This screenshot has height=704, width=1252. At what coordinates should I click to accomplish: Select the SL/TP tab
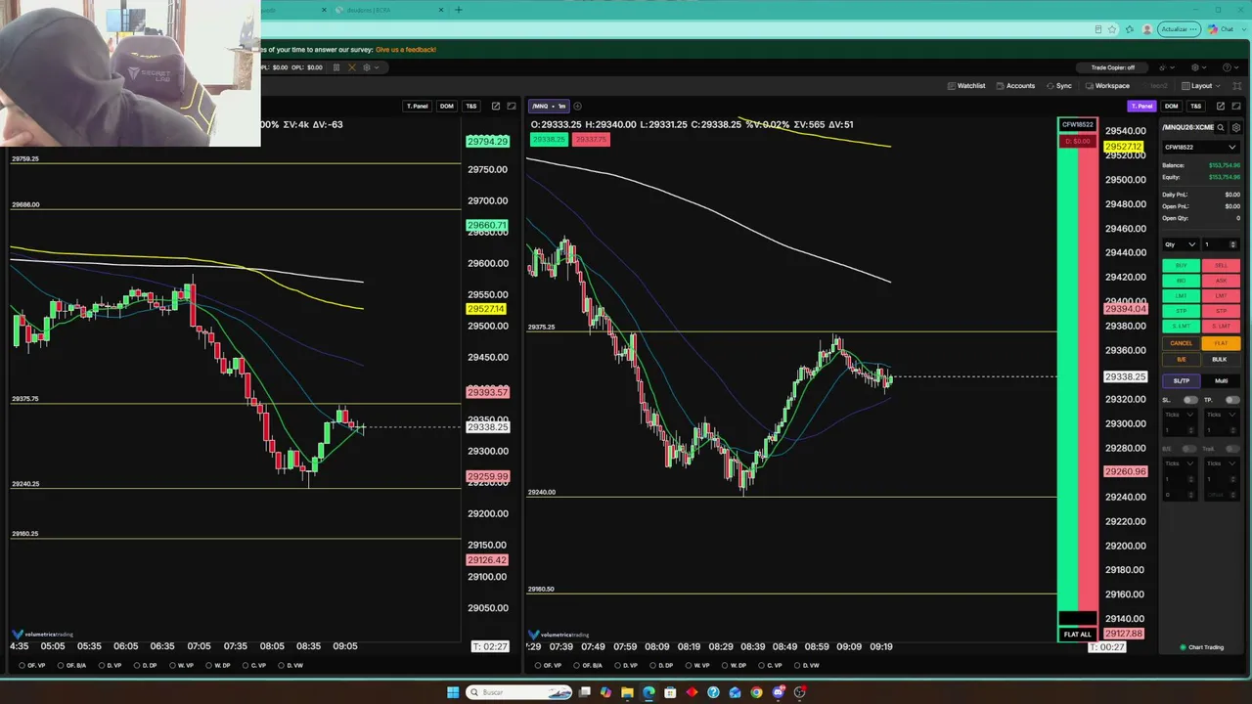tap(1182, 380)
